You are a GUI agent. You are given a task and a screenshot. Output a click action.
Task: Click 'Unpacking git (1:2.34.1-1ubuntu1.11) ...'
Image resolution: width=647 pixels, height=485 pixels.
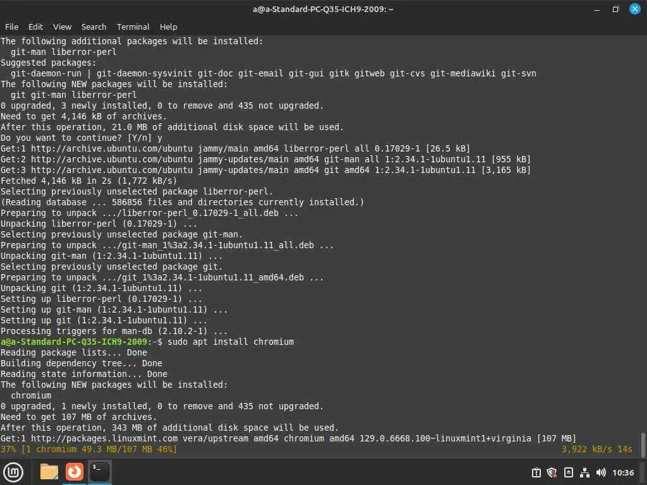pos(102,288)
